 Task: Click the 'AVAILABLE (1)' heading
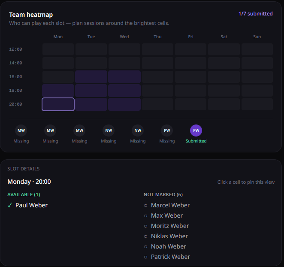(24, 194)
